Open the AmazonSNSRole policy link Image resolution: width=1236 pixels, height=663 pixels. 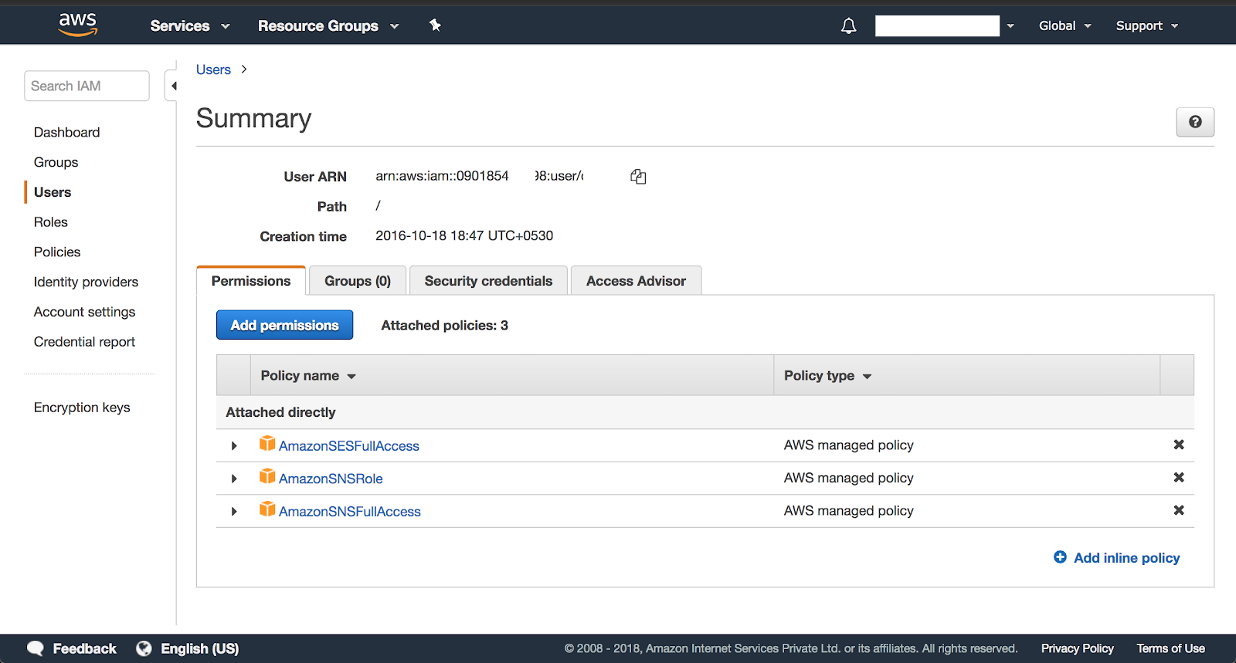[x=331, y=479]
